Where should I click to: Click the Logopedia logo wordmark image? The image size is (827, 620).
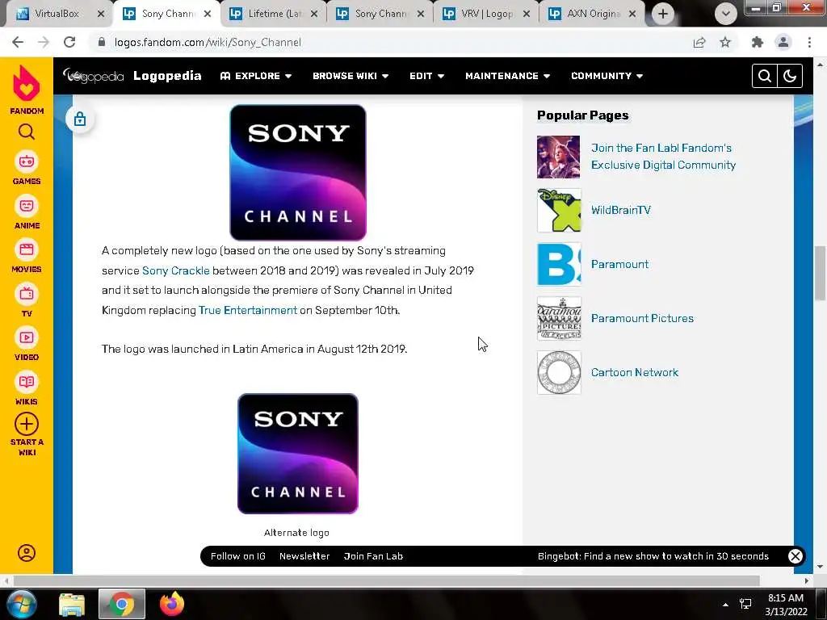click(94, 76)
